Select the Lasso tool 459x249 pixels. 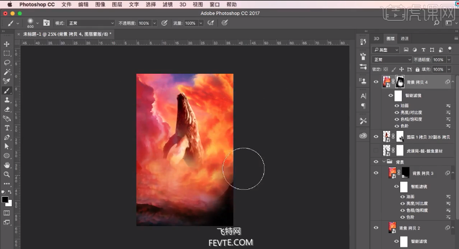point(6,63)
